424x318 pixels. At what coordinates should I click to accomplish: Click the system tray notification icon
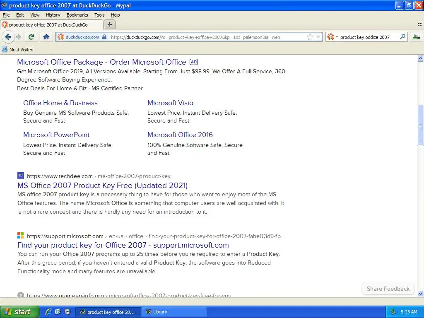click(x=393, y=312)
